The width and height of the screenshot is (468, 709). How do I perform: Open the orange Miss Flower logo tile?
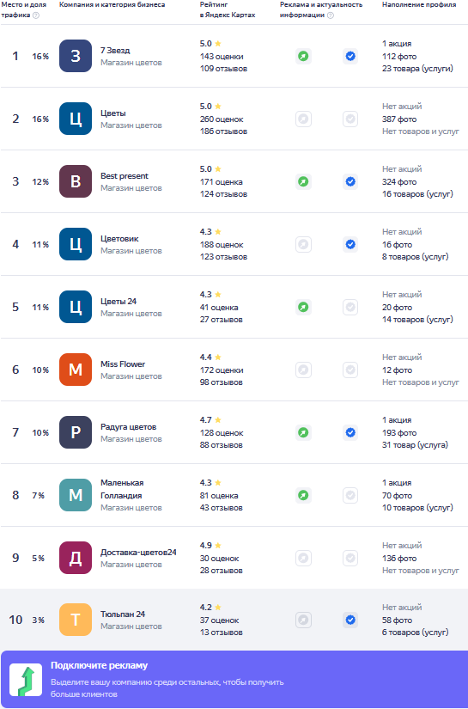click(76, 370)
